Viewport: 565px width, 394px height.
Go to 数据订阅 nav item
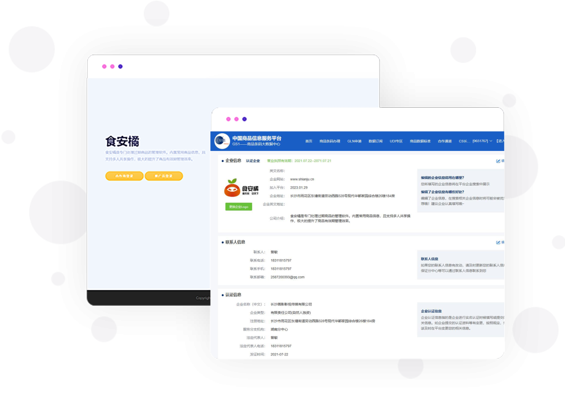coord(375,141)
